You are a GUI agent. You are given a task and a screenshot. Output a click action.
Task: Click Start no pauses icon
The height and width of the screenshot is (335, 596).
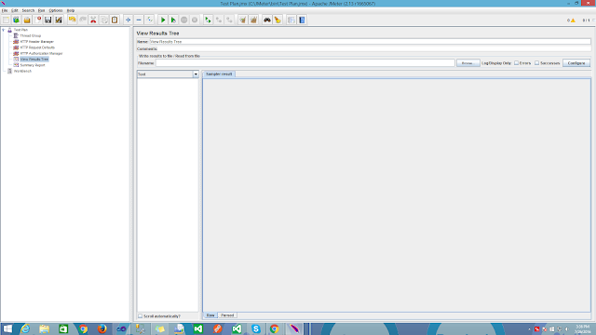click(173, 20)
